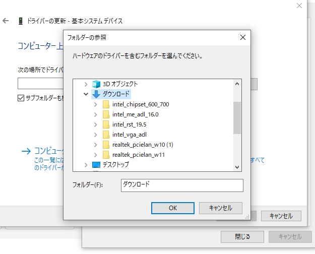
Task: Expand the realtek_pcielan_w10 (1) folder node
Action: [x=96, y=145]
